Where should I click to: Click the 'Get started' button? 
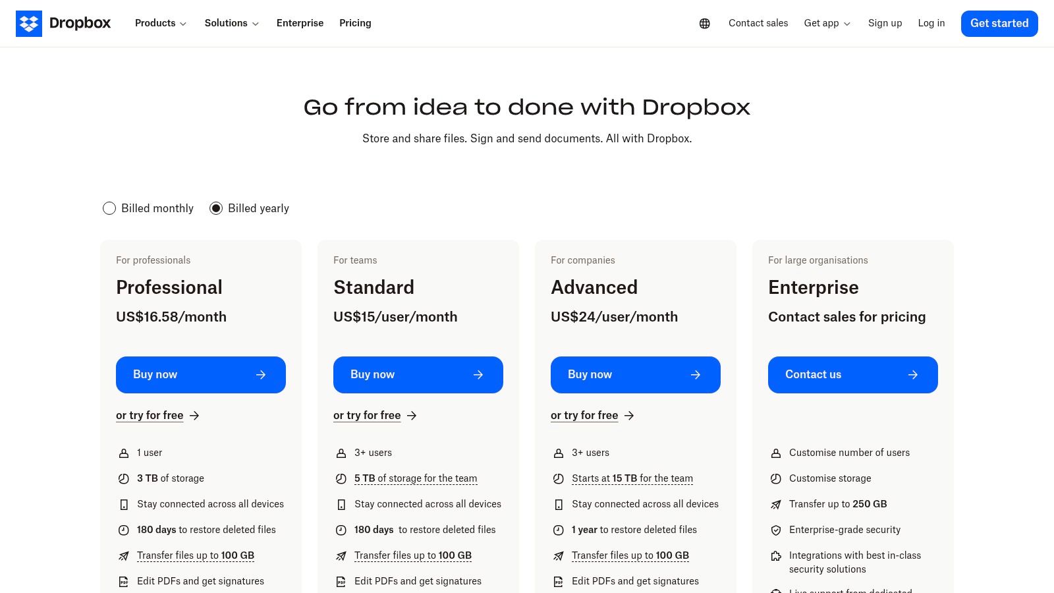999,23
